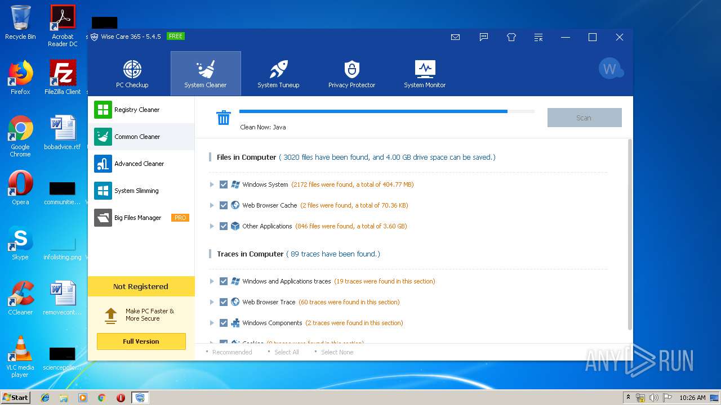
Task: Click the Other Applications cube icon
Action: click(x=235, y=226)
